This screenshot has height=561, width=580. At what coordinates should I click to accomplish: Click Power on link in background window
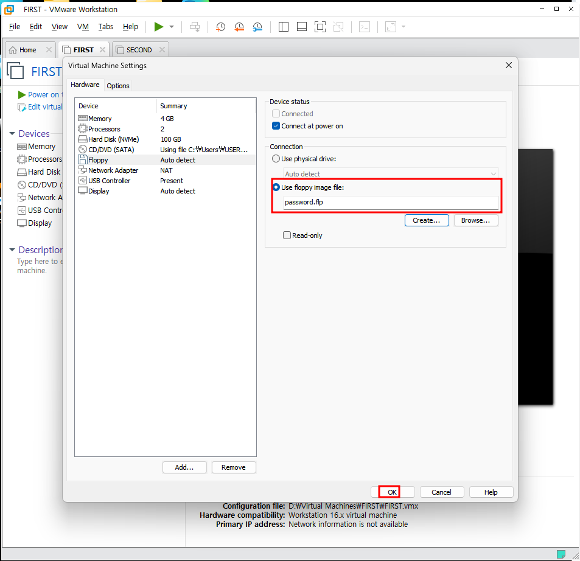40,95
